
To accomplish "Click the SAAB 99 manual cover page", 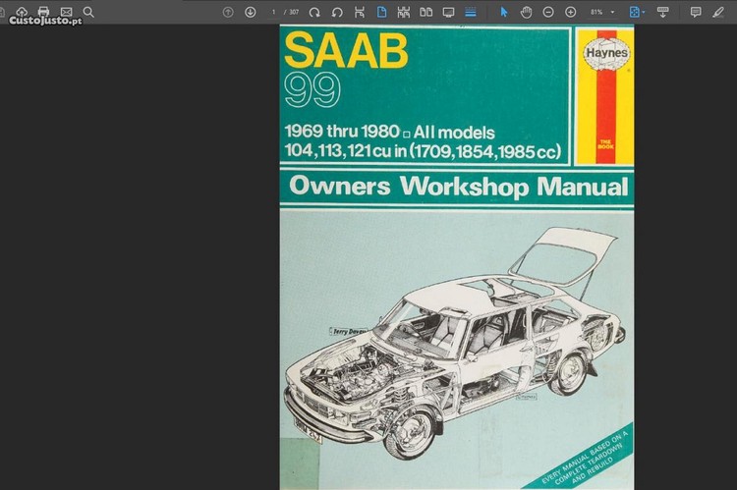I will point(456,257).
